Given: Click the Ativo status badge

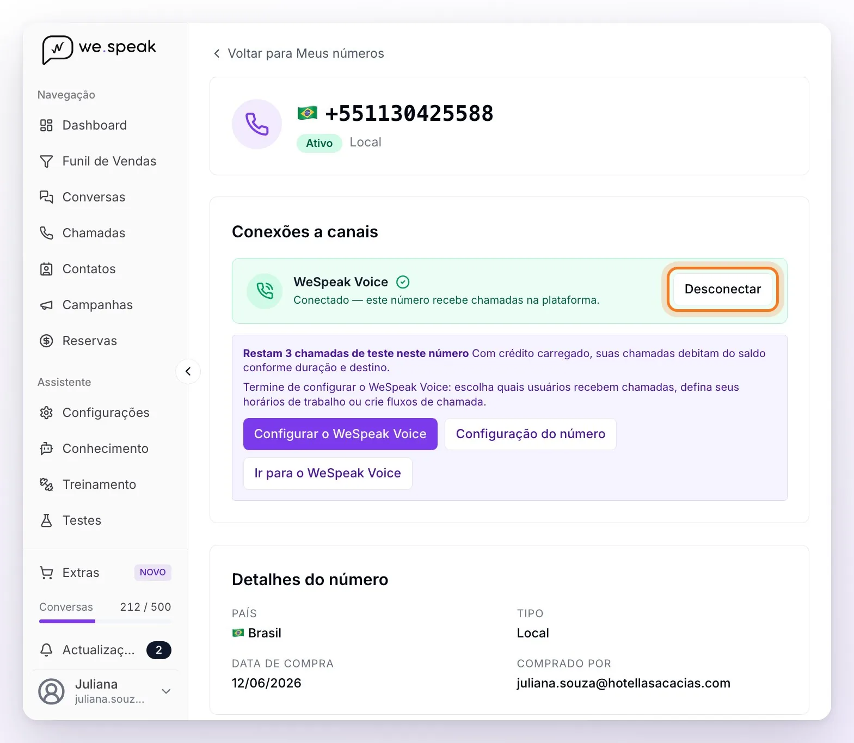Looking at the screenshot, I should [319, 143].
